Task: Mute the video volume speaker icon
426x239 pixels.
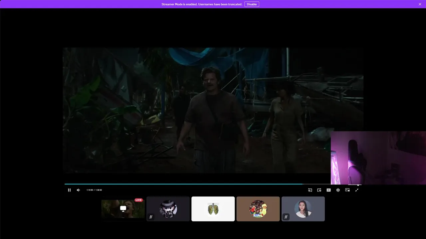Action: point(78,190)
